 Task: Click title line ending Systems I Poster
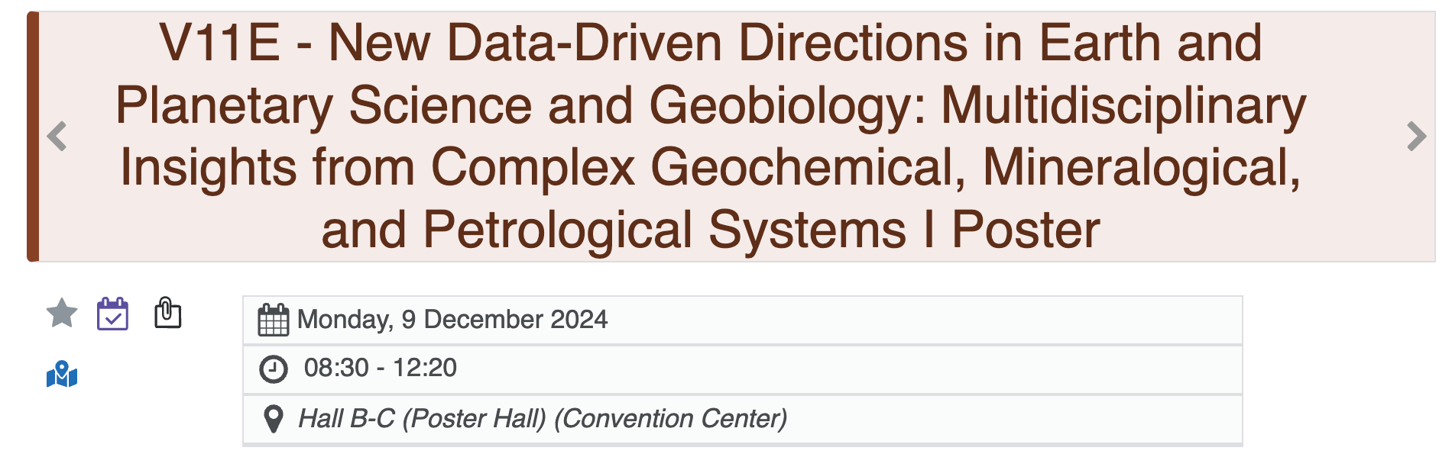pyautogui.click(x=711, y=230)
